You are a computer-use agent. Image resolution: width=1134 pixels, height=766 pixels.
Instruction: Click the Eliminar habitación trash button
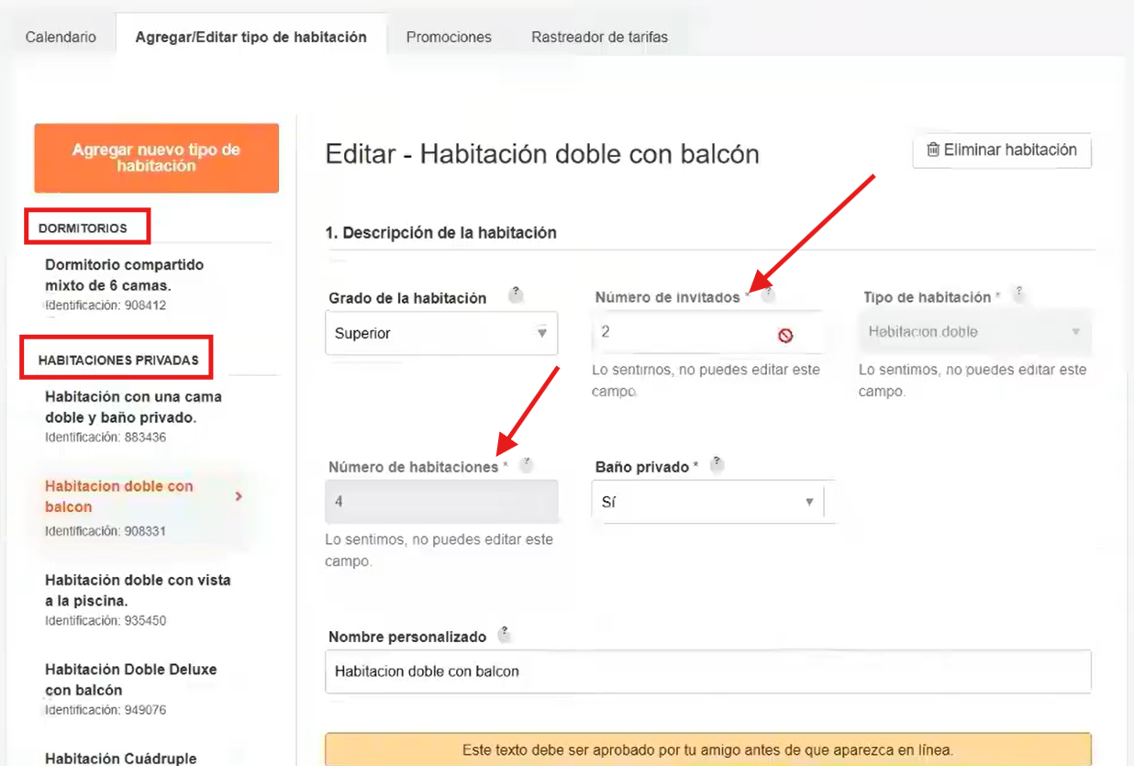[x=1001, y=150]
